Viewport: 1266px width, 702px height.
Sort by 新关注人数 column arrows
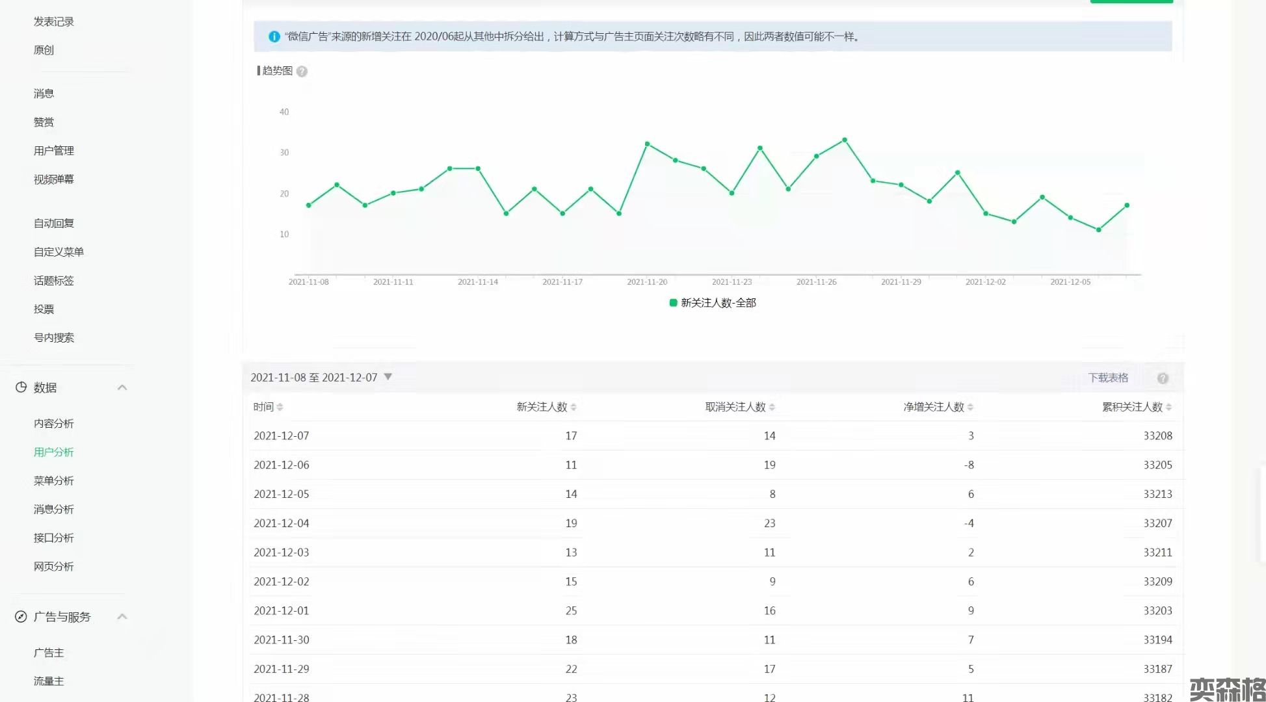click(574, 408)
